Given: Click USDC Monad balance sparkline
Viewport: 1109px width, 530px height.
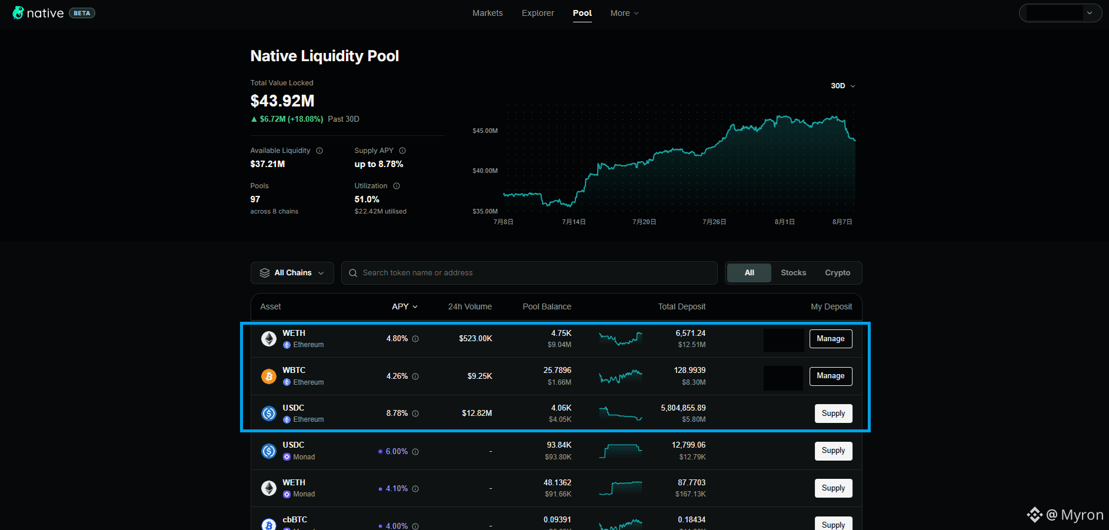Looking at the screenshot, I should pyautogui.click(x=620, y=451).
